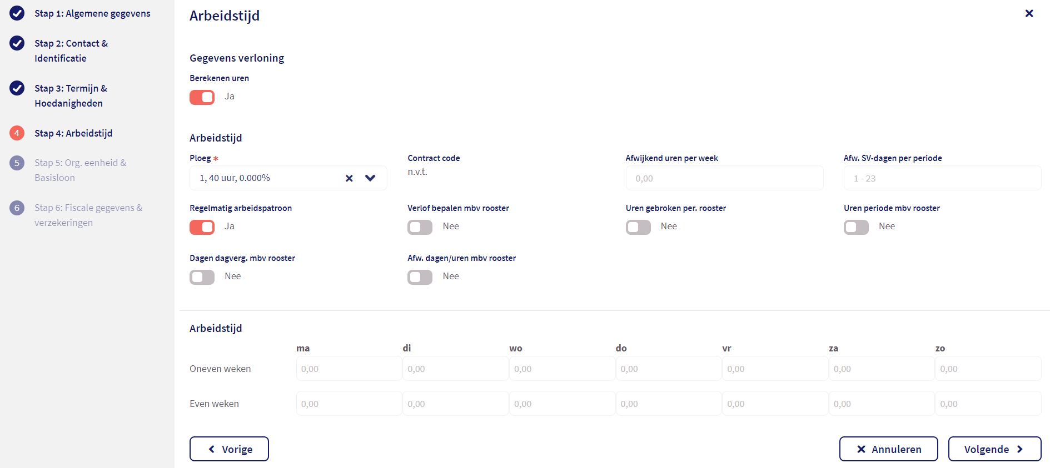This screenshot has height=468, width=1050.
Task: Expand the Ploeg dropdown arrow
Action: [370, 178]
